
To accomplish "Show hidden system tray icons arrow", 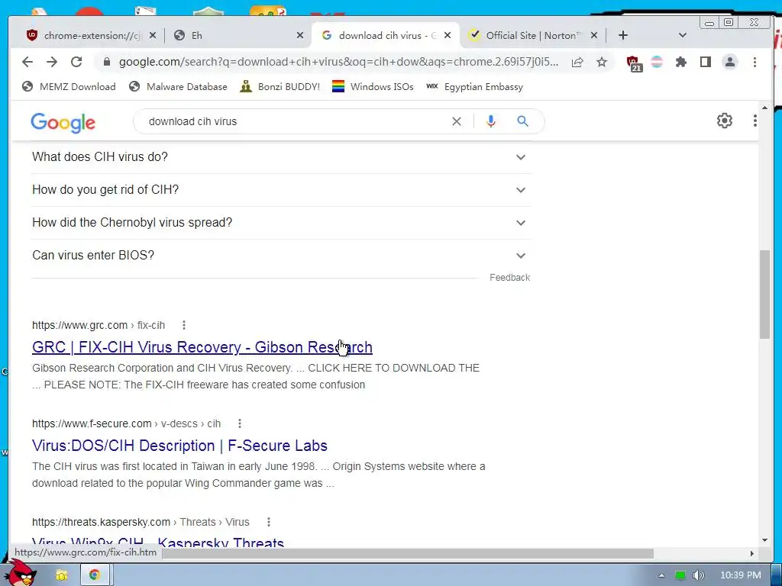I will point(661,575).
